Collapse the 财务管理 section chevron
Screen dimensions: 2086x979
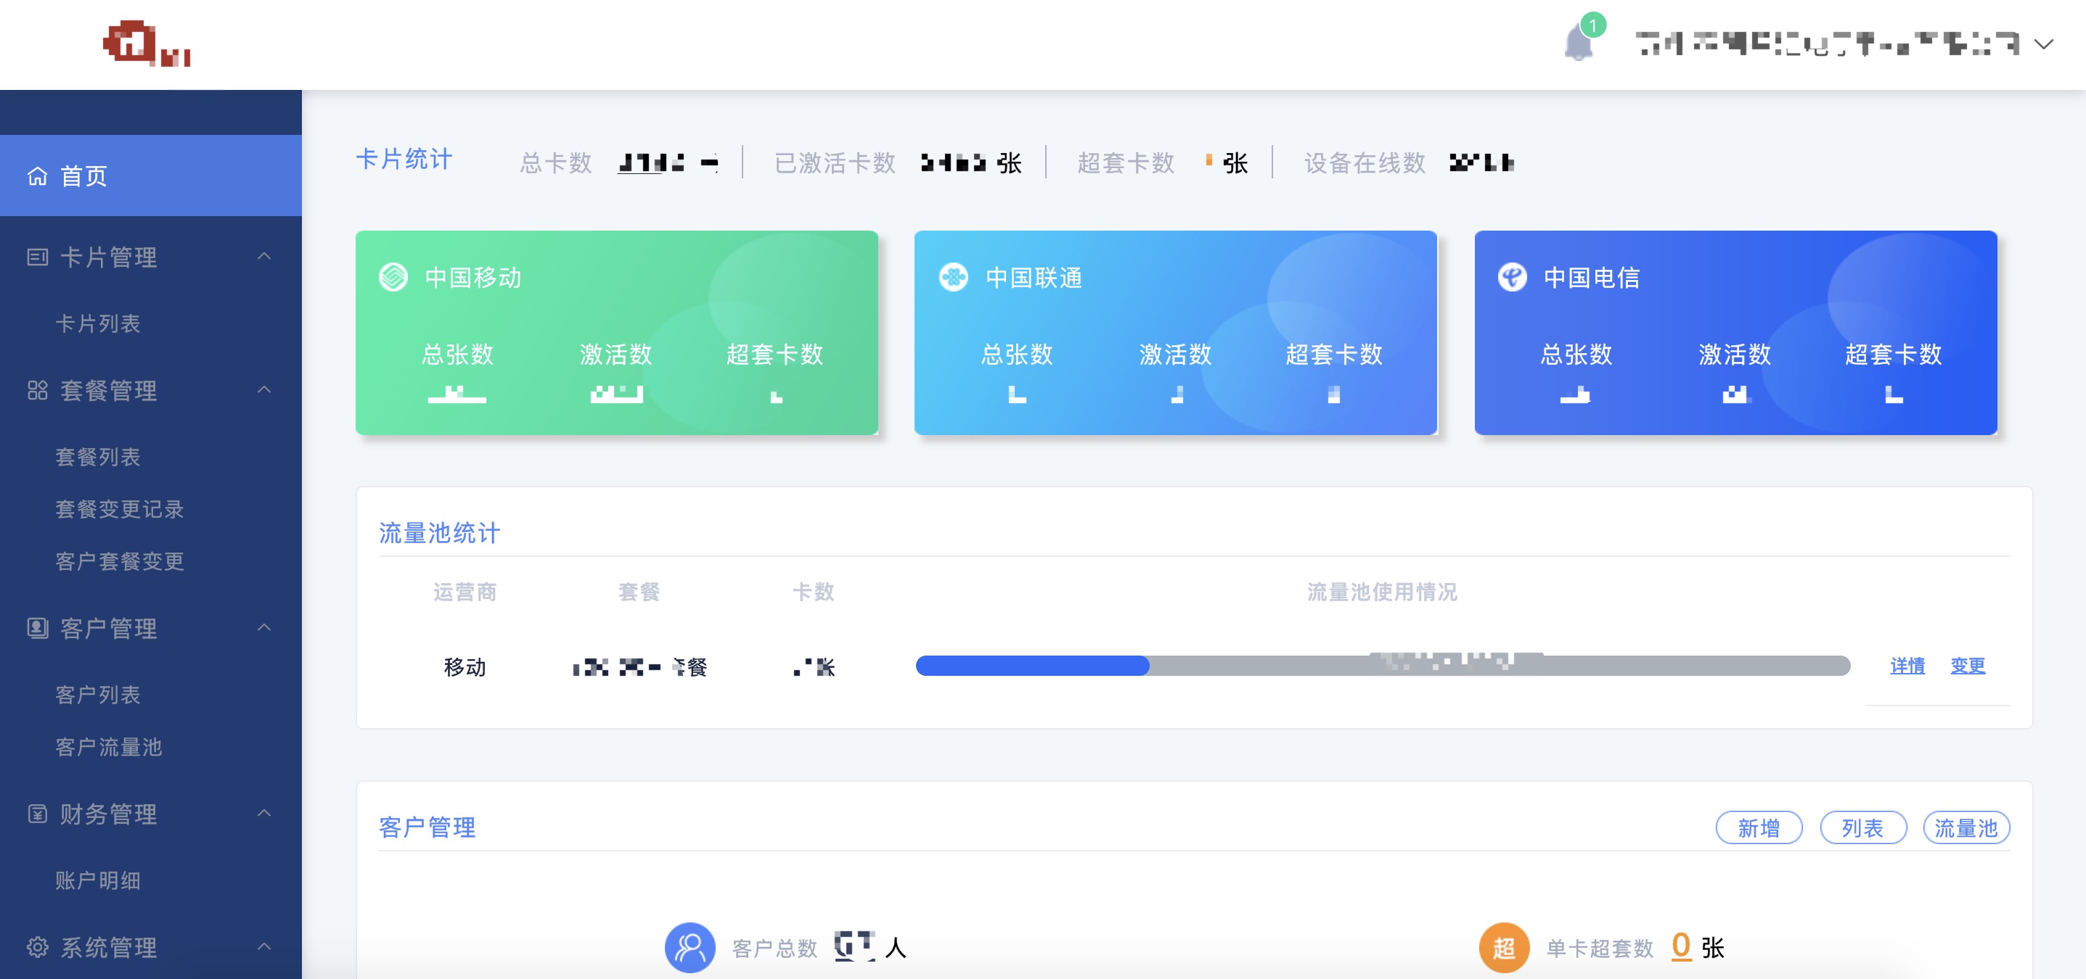pos(264,813)
